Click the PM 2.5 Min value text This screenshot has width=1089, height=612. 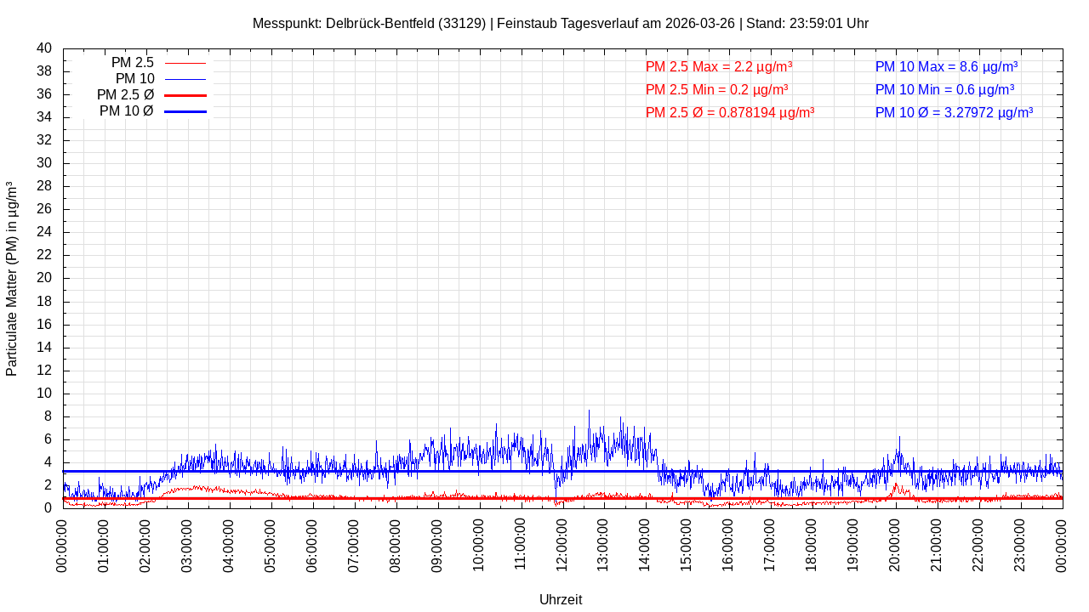(716, 89)
